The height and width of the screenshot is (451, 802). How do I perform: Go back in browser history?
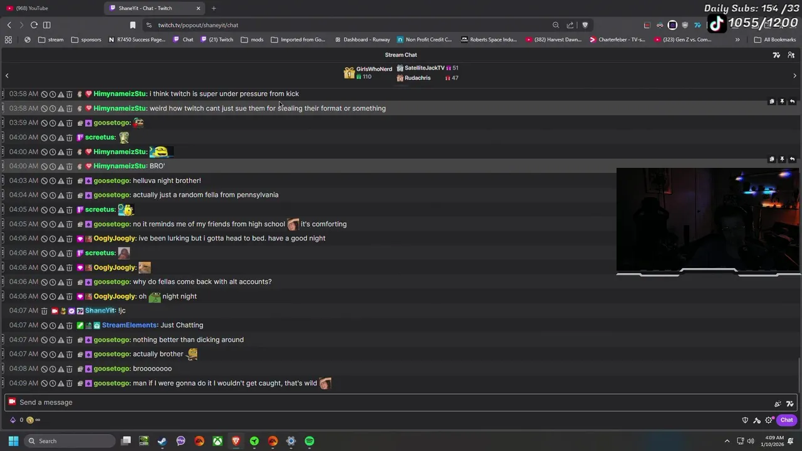coord(9,25)
